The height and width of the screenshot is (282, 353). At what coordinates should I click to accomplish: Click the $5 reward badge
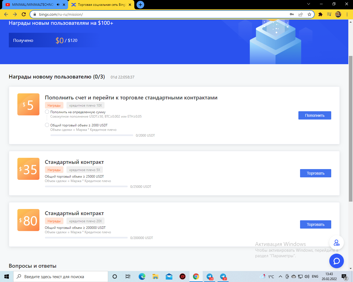pyautogui.click(x=28, y=104)
